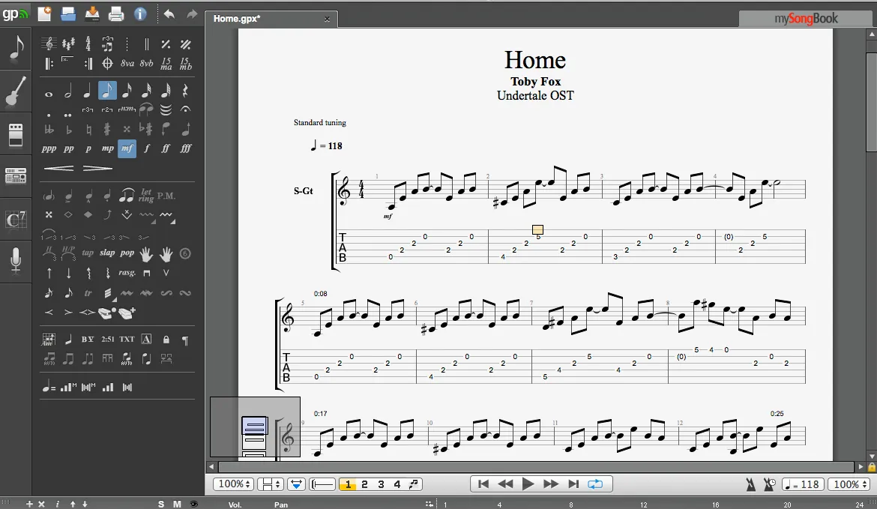Print the score using the printer icon

coord(115,13)
